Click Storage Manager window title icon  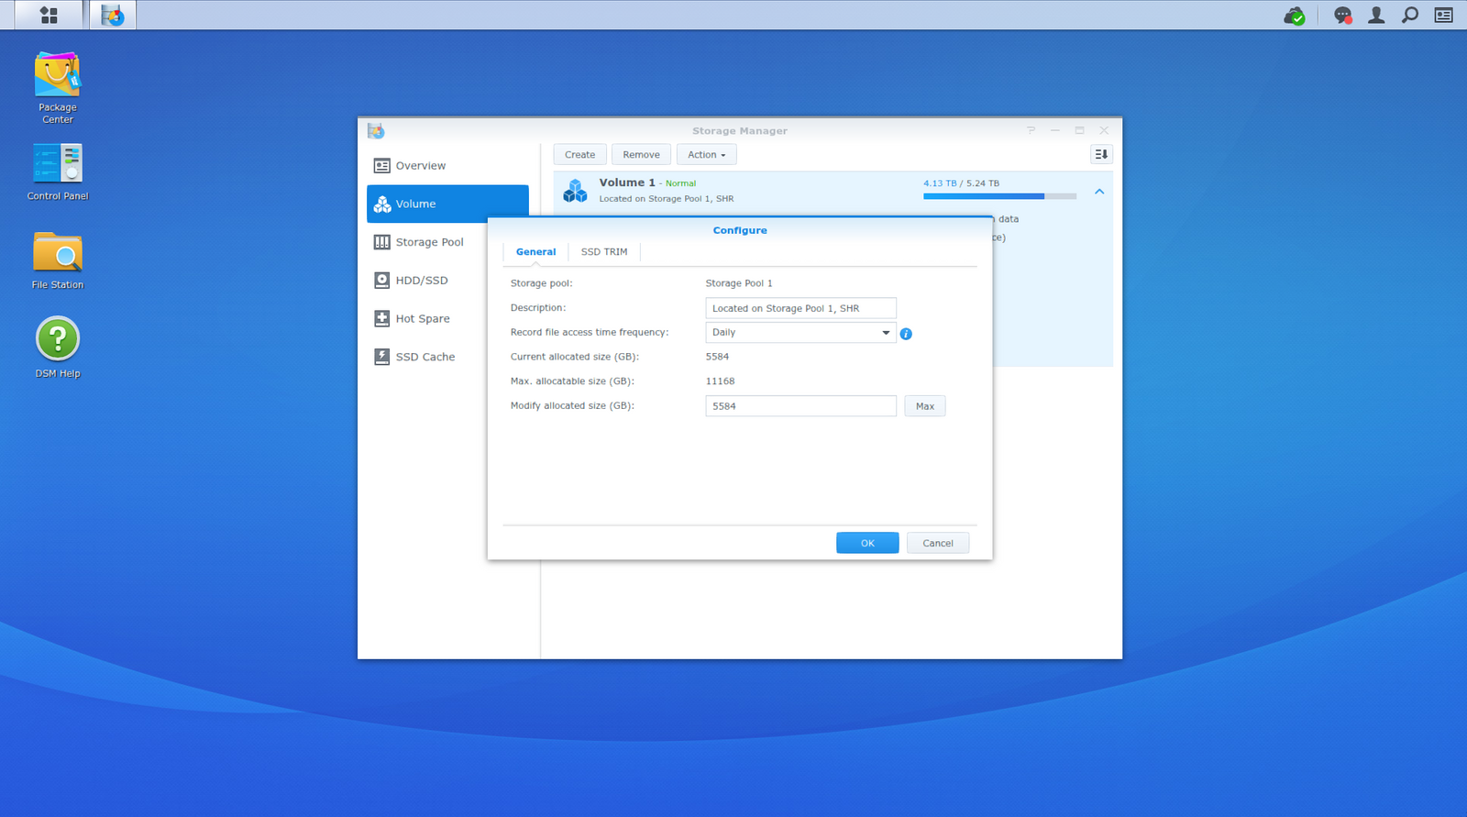point(376,131)
